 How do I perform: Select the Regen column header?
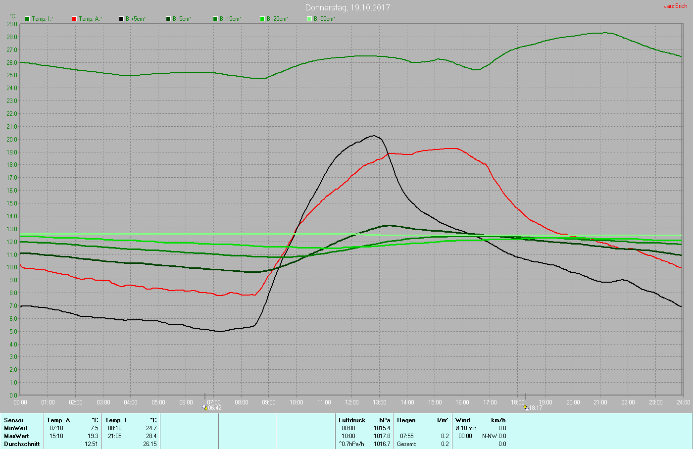click(406, 420)
